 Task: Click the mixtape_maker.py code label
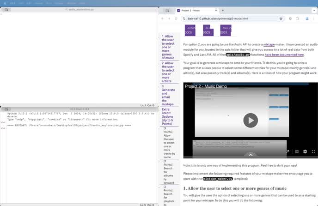point(218,179)
